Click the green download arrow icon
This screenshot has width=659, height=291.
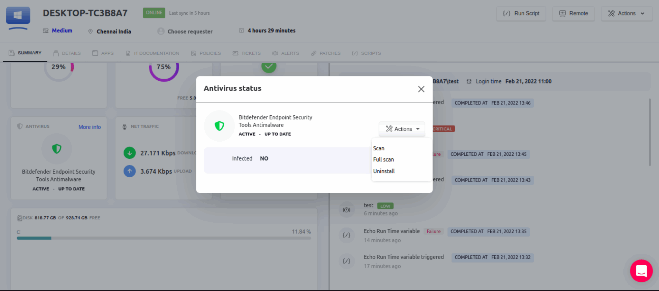130,153
